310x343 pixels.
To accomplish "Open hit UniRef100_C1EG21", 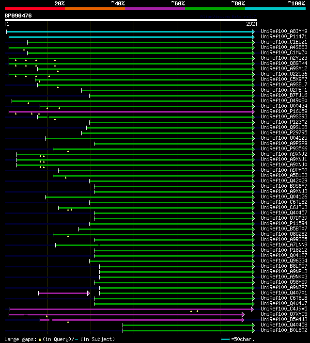I will click(x=284, y=42).
